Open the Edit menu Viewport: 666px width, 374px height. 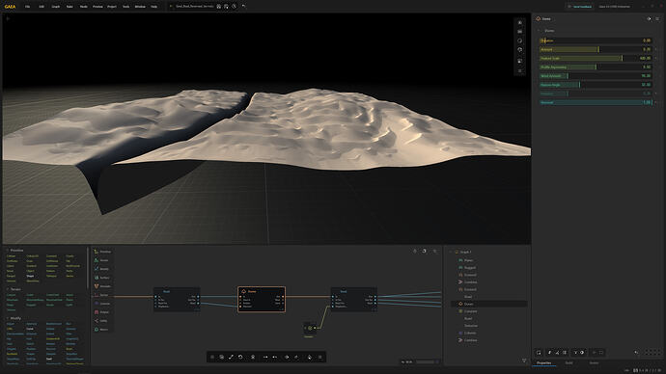point(42,7)
